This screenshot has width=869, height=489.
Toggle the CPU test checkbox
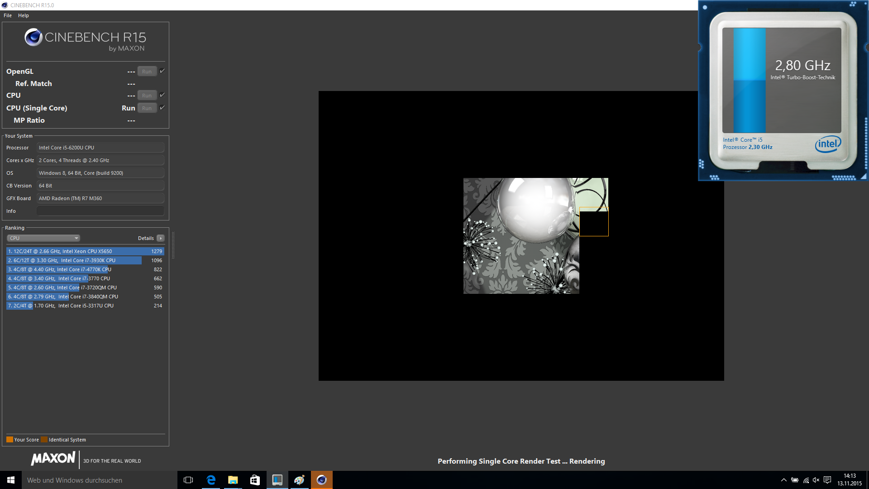tap(162, 95)
